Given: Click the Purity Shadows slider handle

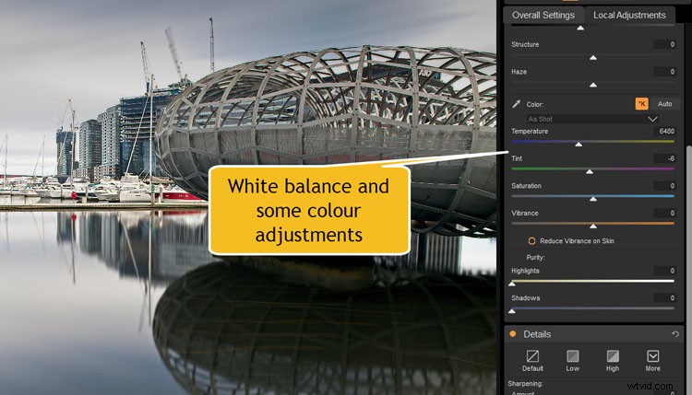Looking at the screenshot, I should (512, 311).
